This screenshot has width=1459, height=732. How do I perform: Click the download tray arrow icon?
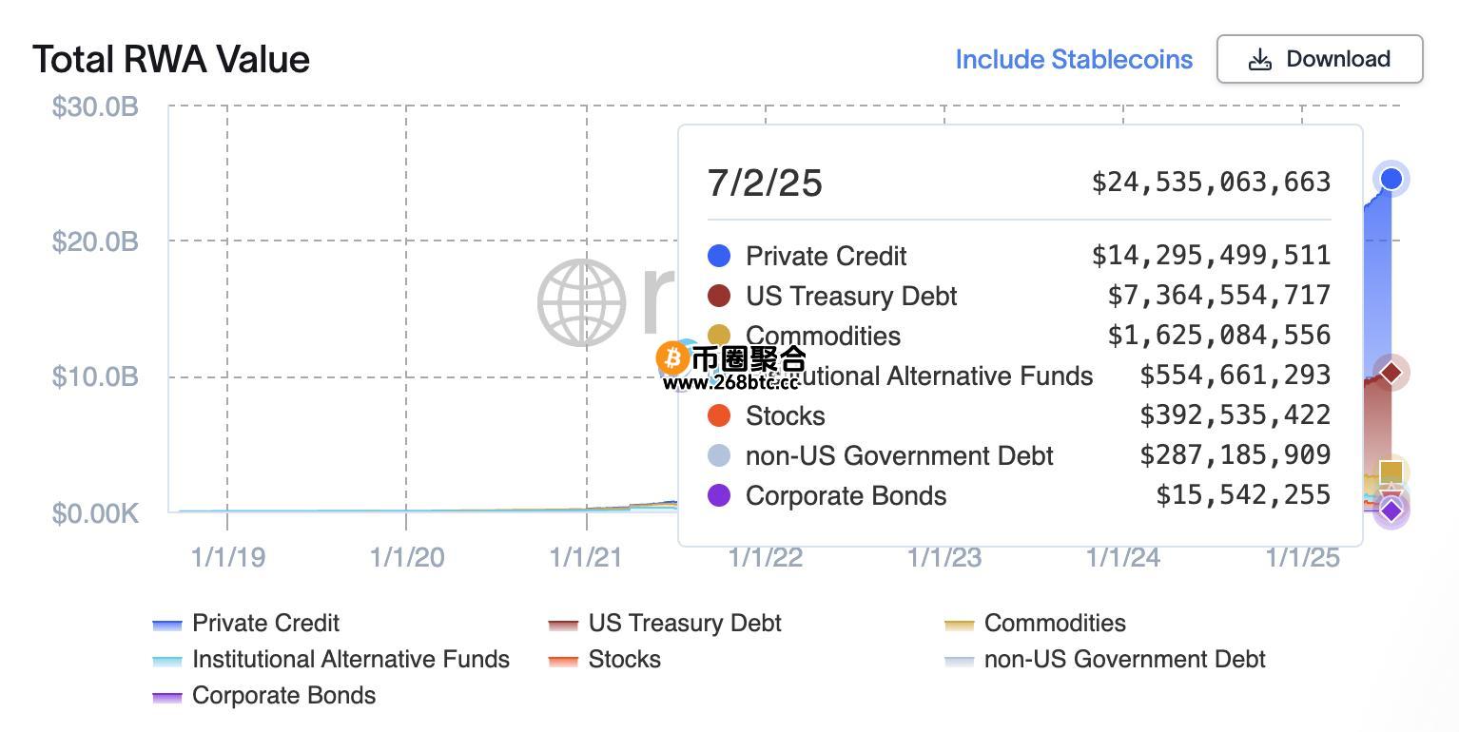(1259, 59)
